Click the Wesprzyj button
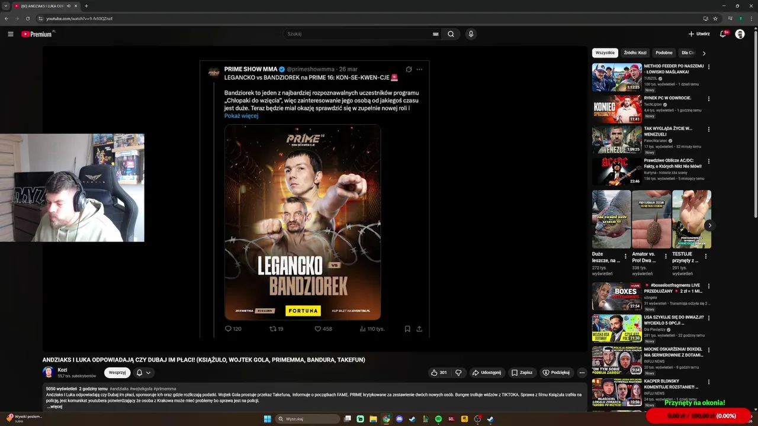This screenshot has height=426, width=758. click(117, 373)
